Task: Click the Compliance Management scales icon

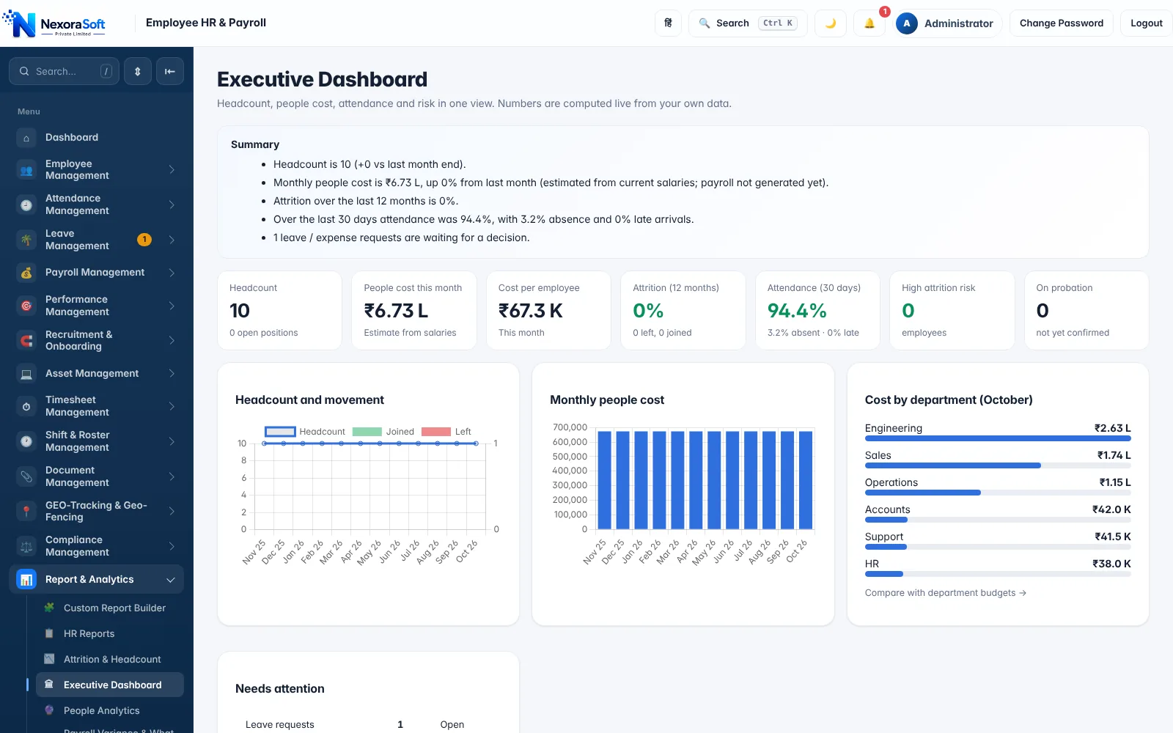Action: (26, 546)
